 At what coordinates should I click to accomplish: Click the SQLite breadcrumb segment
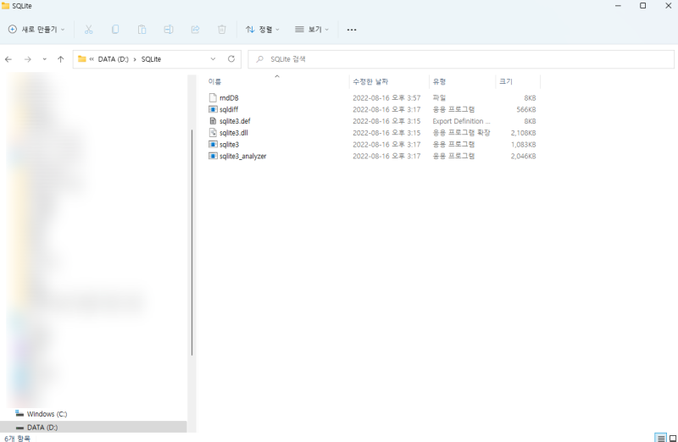[x=151, y=59]
